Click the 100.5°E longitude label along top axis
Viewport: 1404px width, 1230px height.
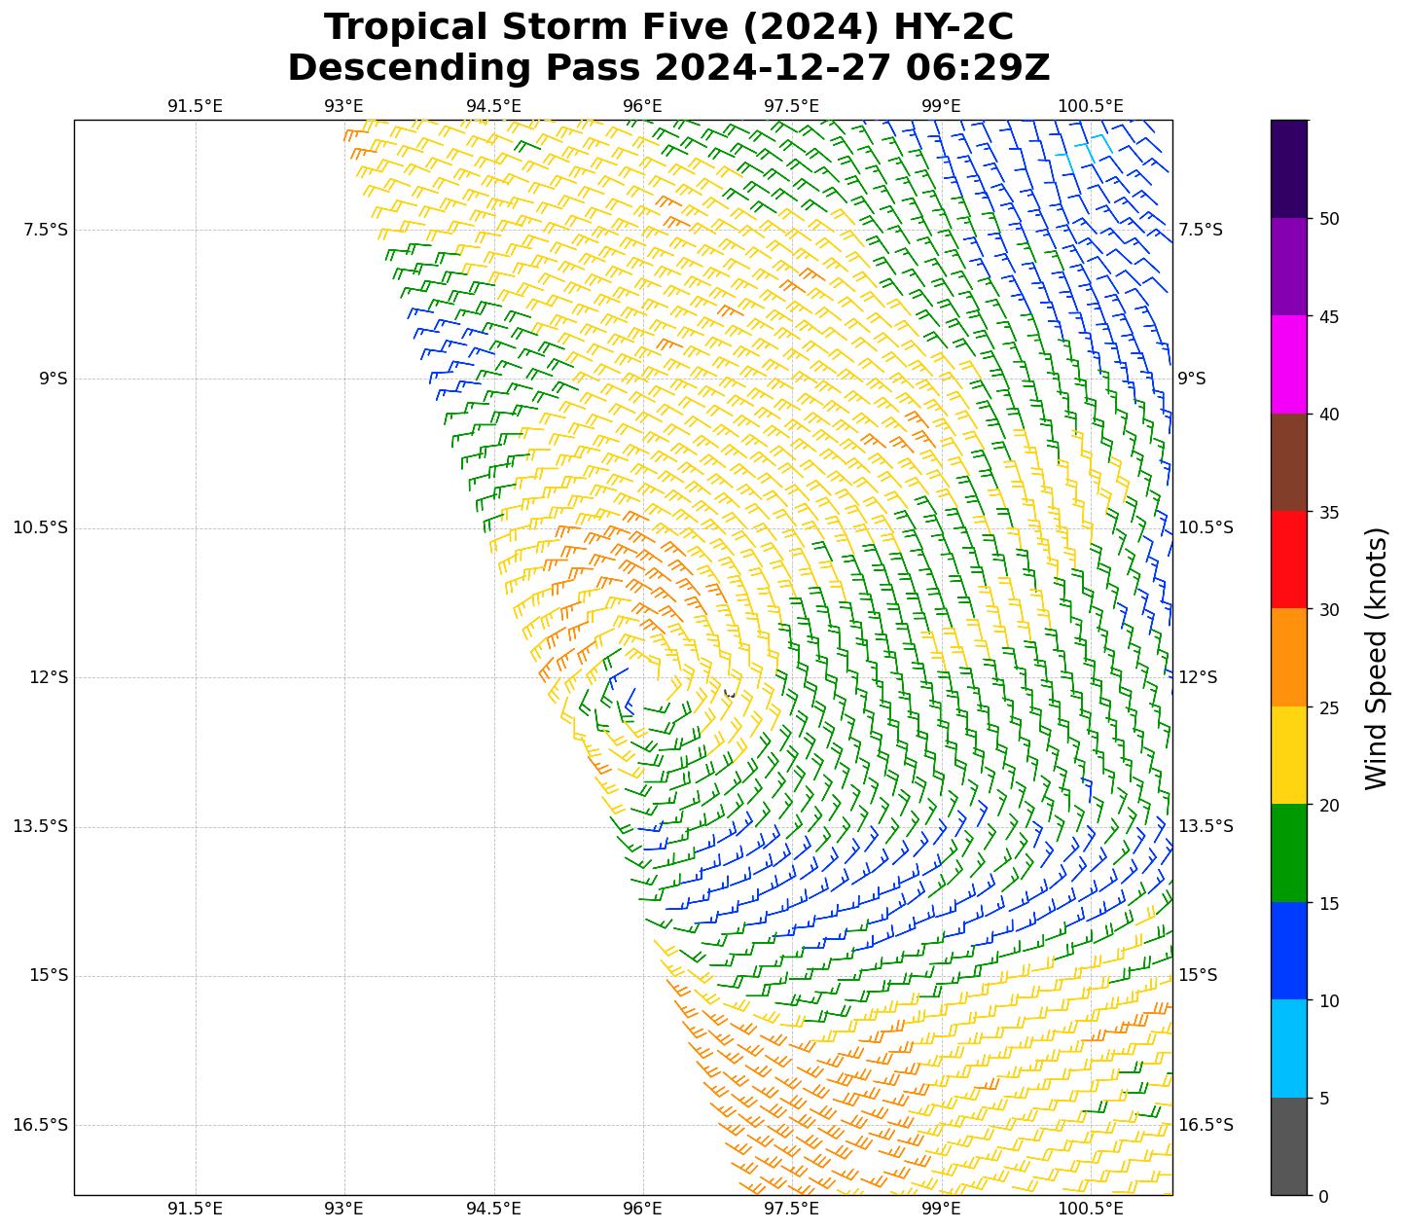[x=1090, y=106]
